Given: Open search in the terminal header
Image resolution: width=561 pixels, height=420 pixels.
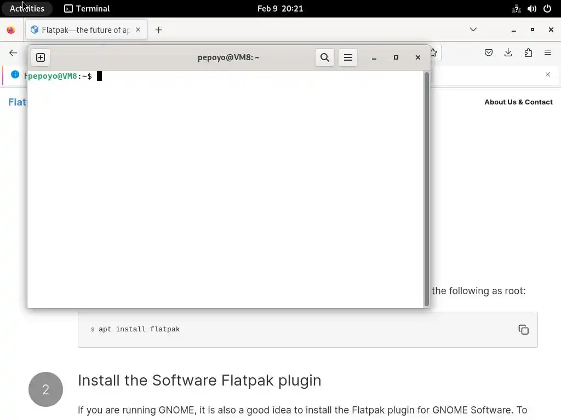Looking at the screenshot, I should tap(324, 57).
